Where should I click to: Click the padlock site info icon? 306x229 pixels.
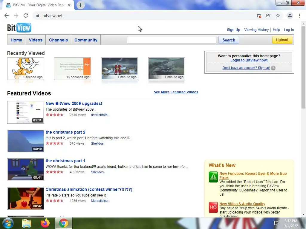click(x=38, y=16)
